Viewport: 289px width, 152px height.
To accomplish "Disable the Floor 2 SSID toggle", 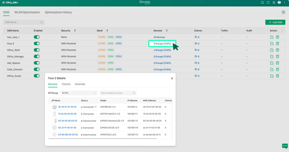I will tap(37, 44).
